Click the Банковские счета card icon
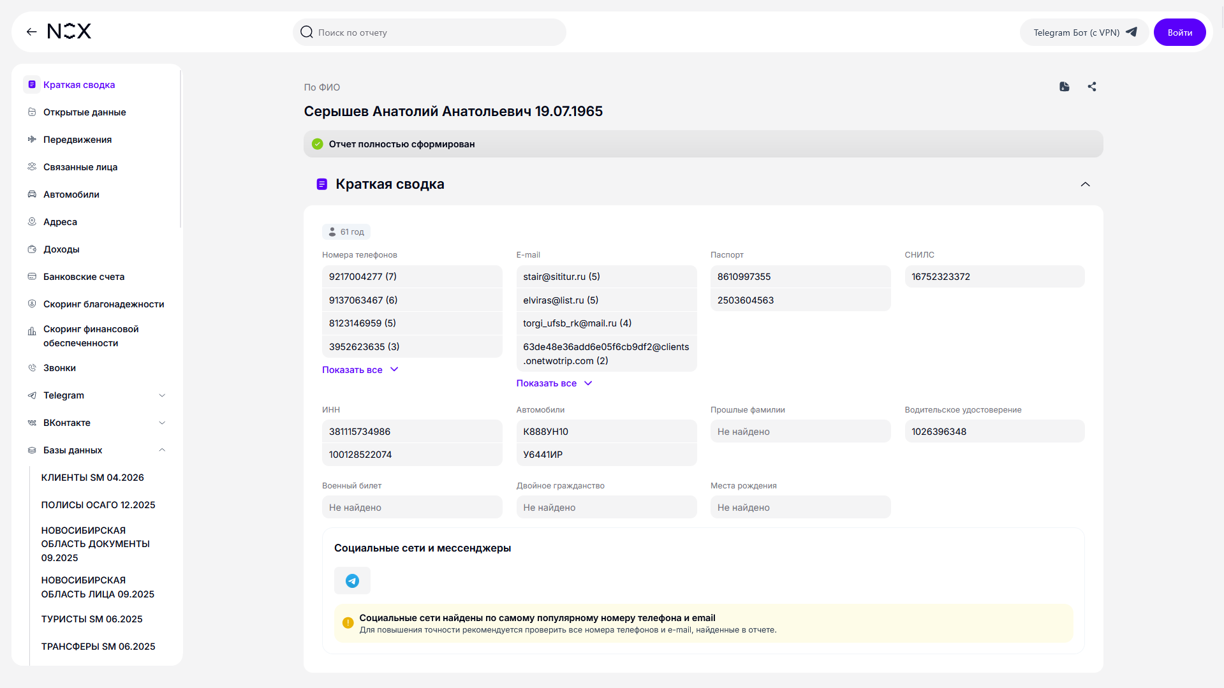This screenshot has width=1224, height=688. (x=32, y=277)
